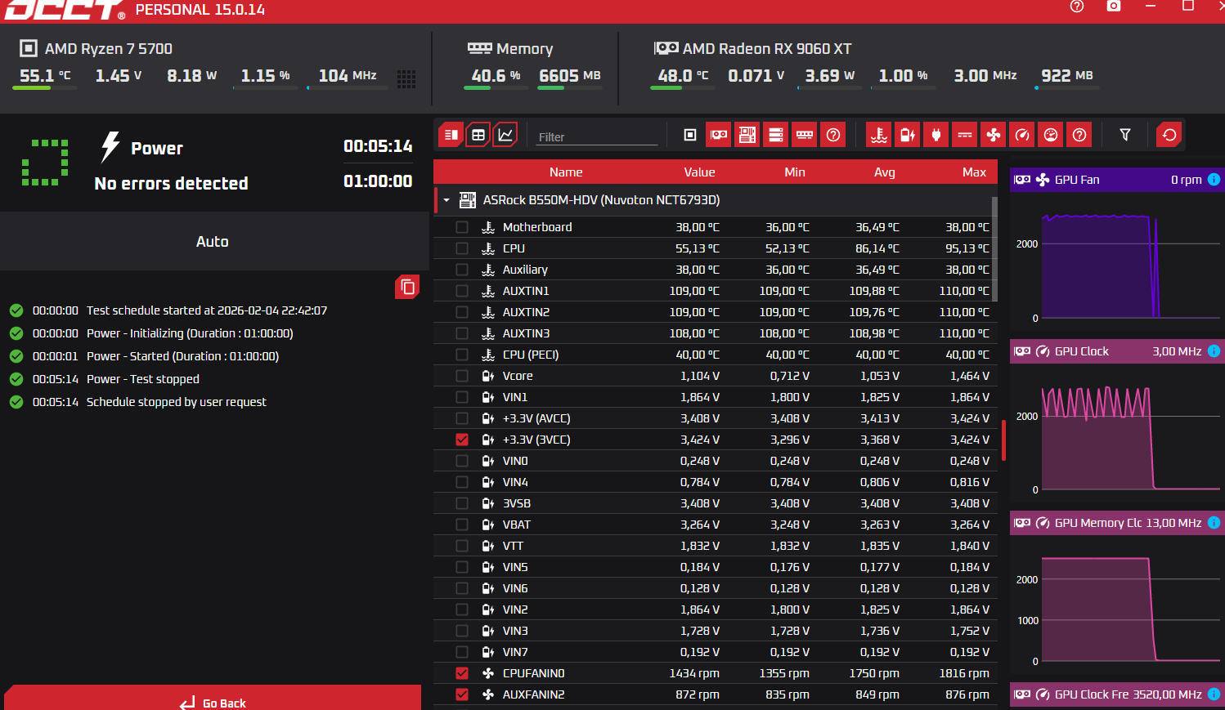1225x710 pixels.
Task: Click the VIN1 voltage row name
Action: coord(515,397)
